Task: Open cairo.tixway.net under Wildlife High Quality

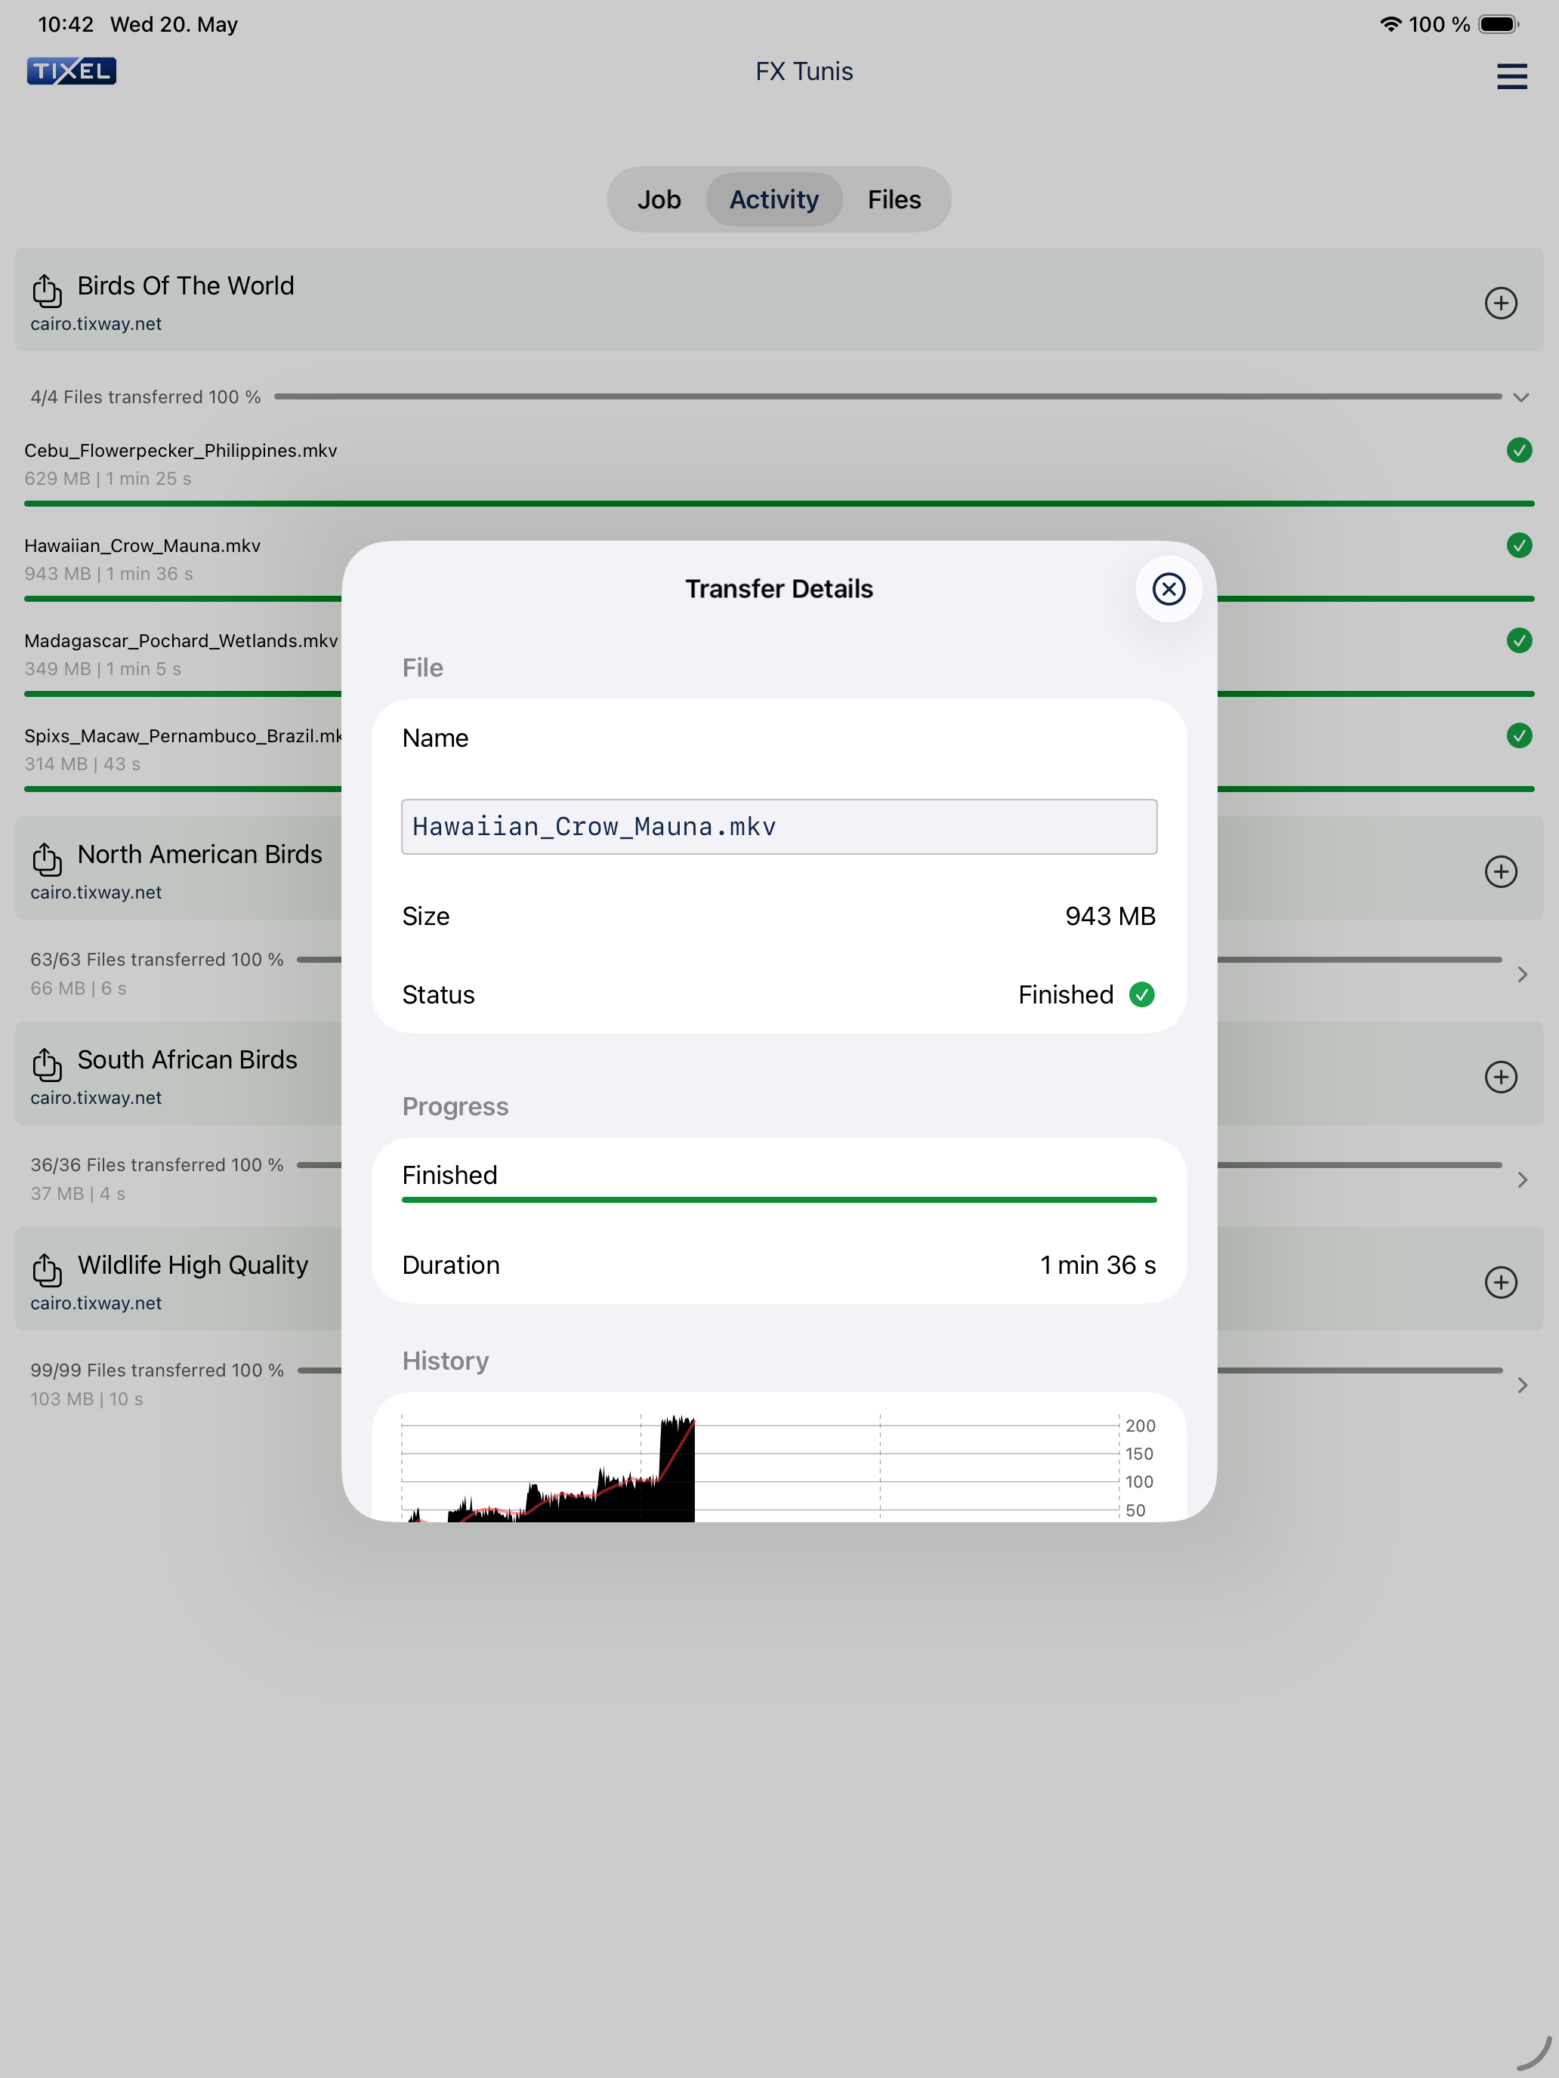Action: [96, 1303]
